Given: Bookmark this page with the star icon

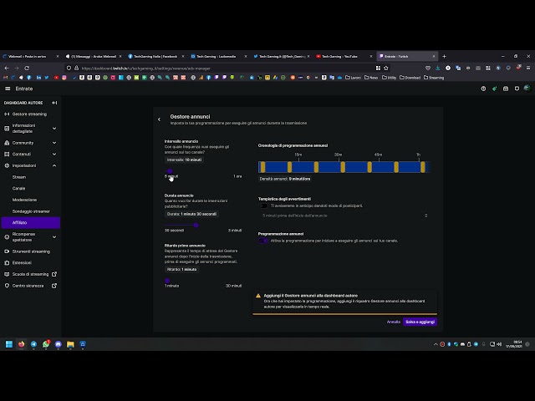Looking at the screenshot, I should pos(386,69).
